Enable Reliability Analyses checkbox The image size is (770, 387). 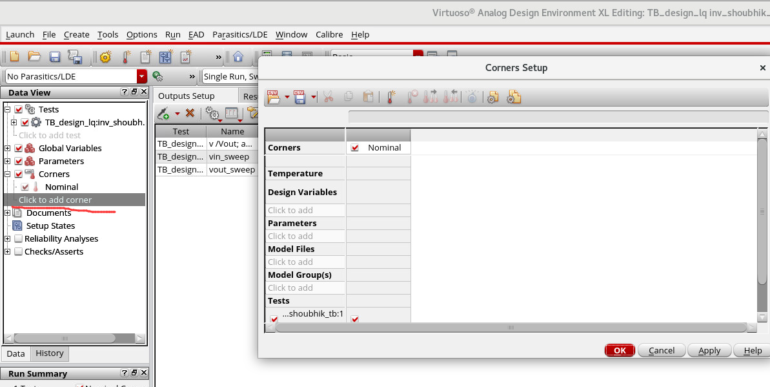tap(19, 238)
